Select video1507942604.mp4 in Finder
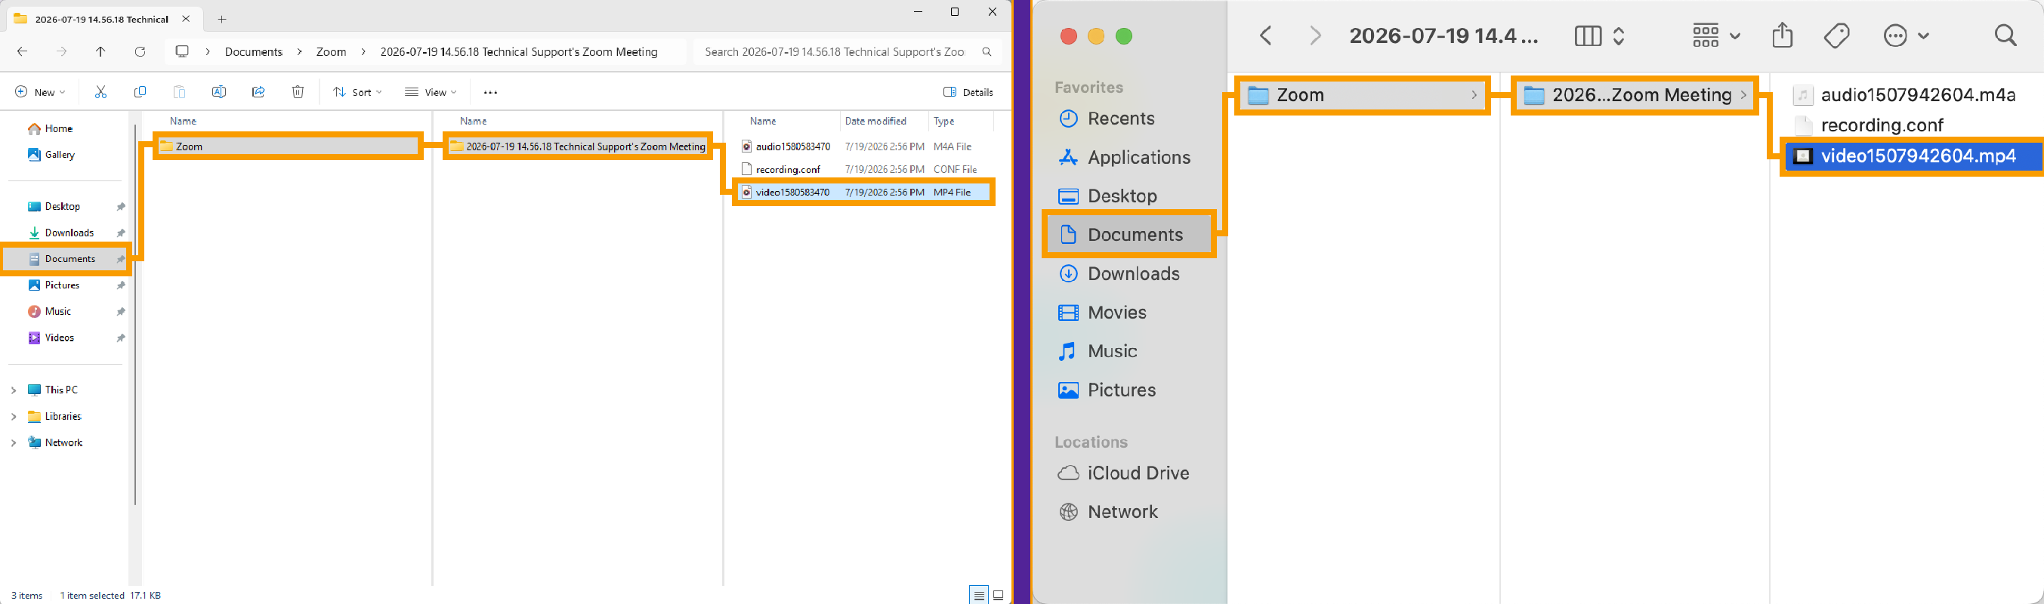 click(x=1913, y=156)
